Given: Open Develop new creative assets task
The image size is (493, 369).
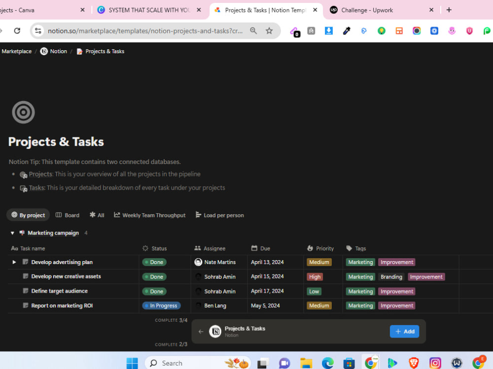Looking at the screenshot, I should (x=66, y=276).
